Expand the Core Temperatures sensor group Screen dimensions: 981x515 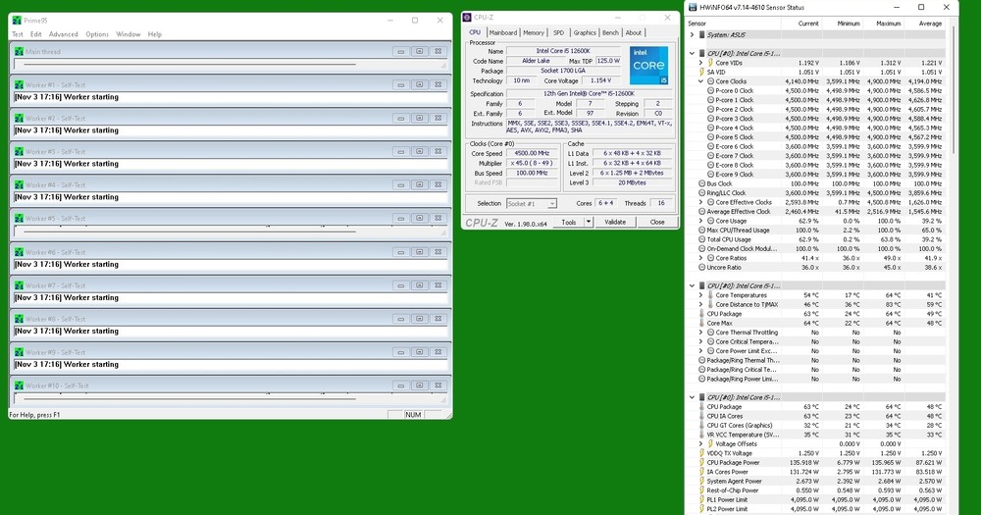point(700,294)
